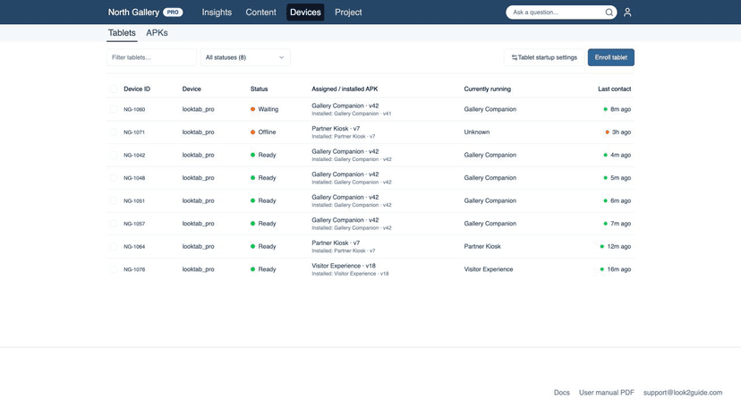Open the All statuses (8) dropdown
This screenshot has height=417, width=741.
(x=245, y=57)
